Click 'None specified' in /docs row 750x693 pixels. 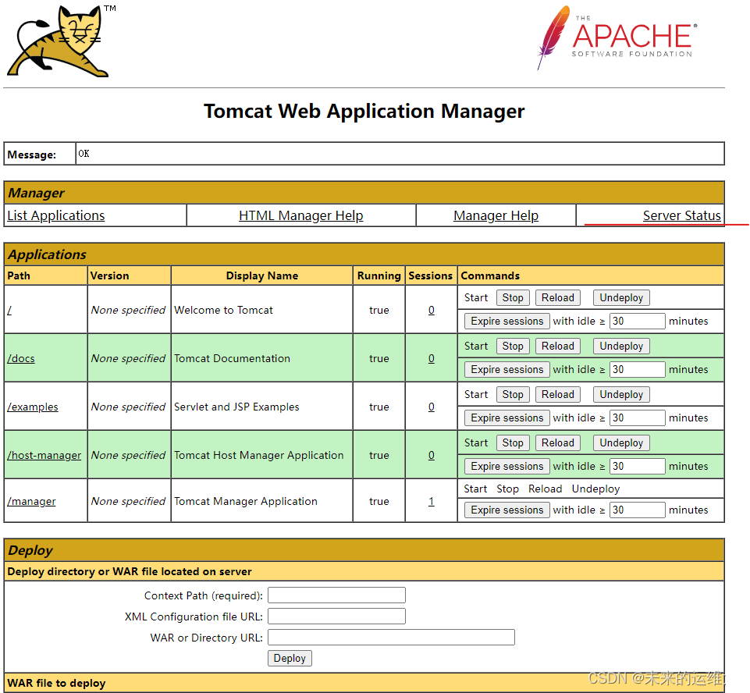128,359
